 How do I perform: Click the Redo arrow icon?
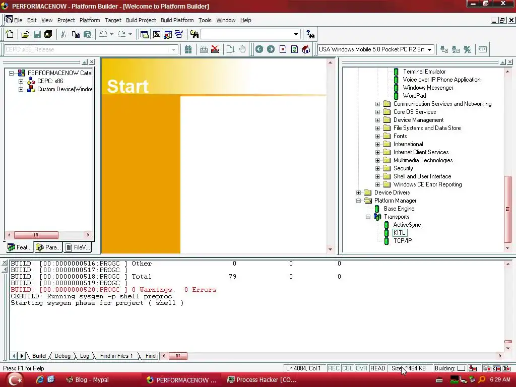(122, 34)
